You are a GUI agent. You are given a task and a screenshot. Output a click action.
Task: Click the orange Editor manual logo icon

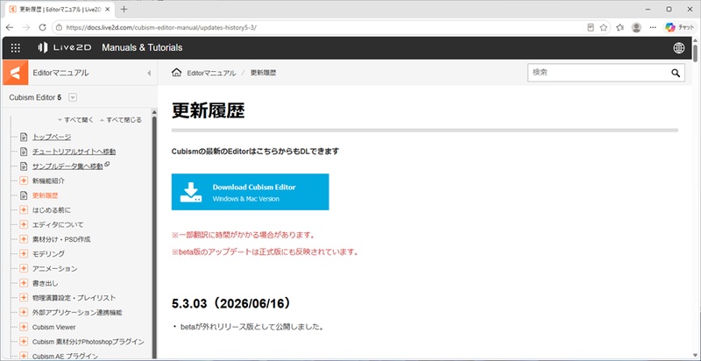15,73
